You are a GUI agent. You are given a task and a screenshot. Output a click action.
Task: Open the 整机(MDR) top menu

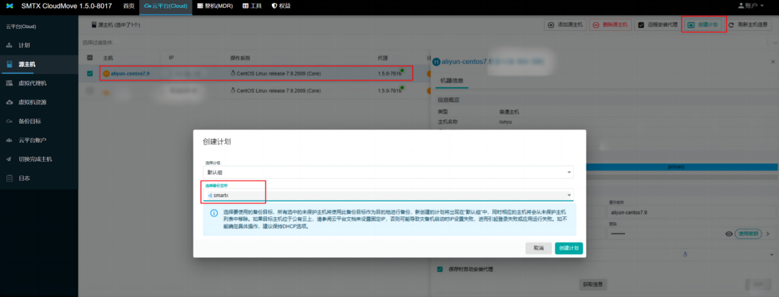(x=215, y=6)
